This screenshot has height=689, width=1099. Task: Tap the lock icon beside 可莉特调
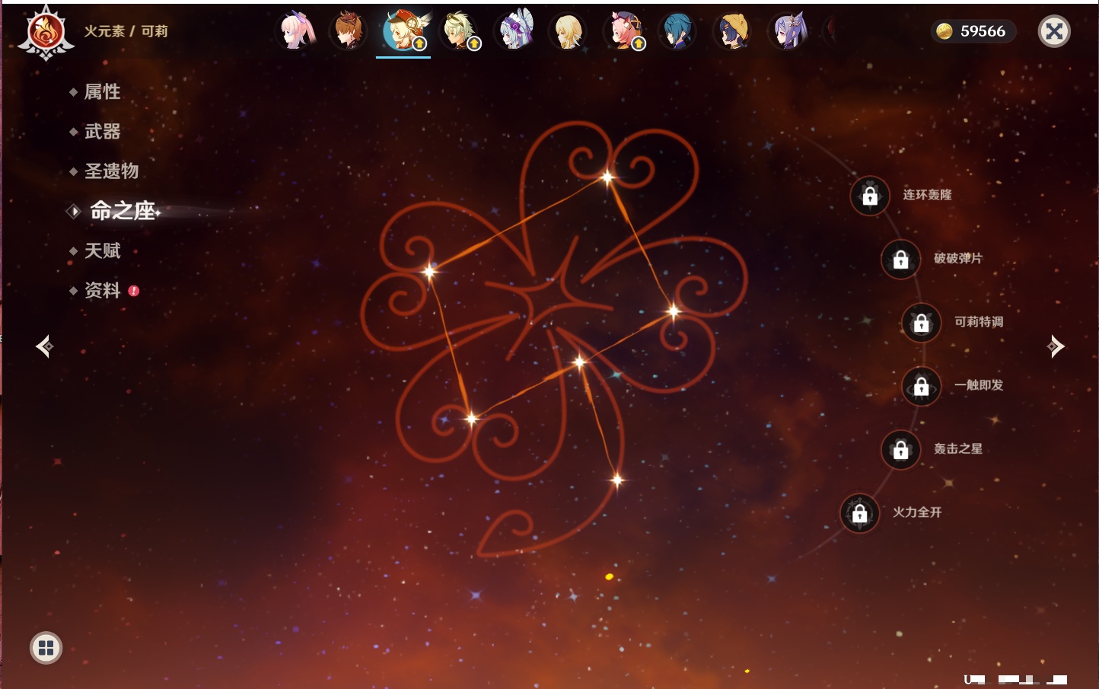pyautogui.click(x=921, y=323)
